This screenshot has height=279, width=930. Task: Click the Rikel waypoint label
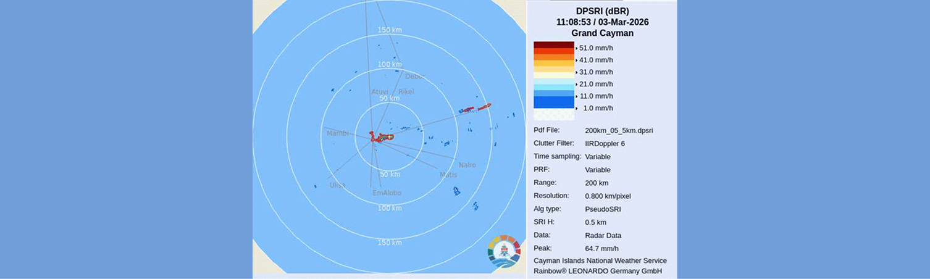pos(406,92)
